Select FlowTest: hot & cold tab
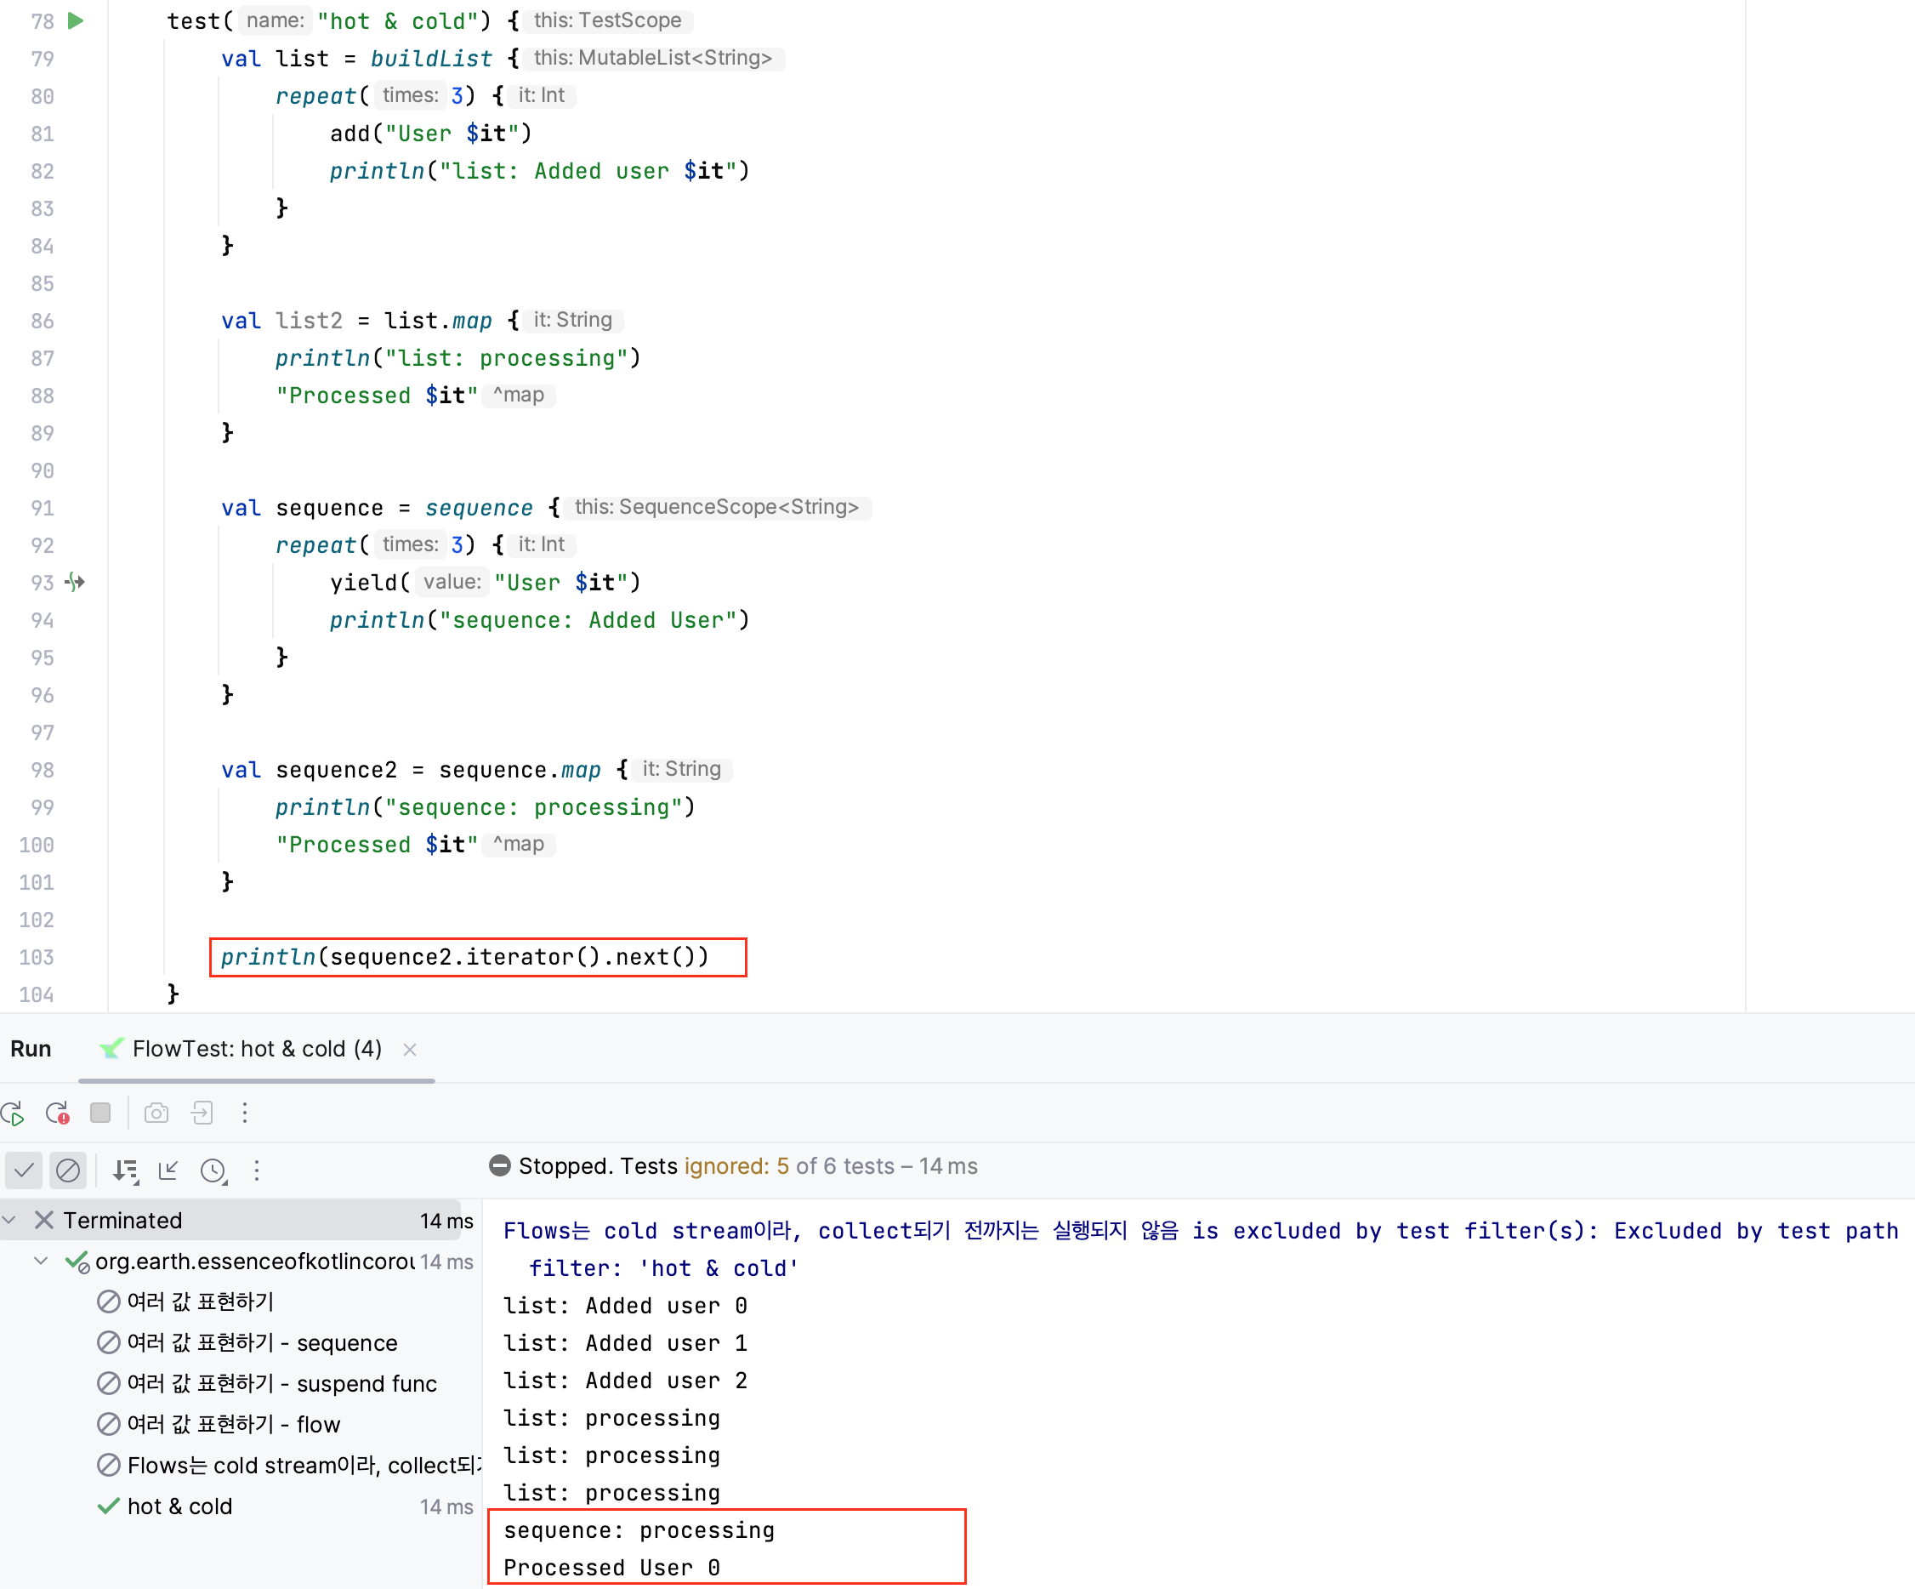The image size is (1915, 1589). click(x=256, y=1049)
